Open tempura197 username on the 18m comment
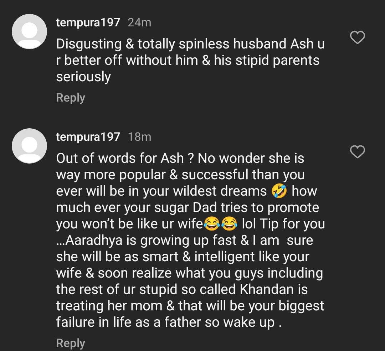 pyautogui.click(x=88, y=137)
